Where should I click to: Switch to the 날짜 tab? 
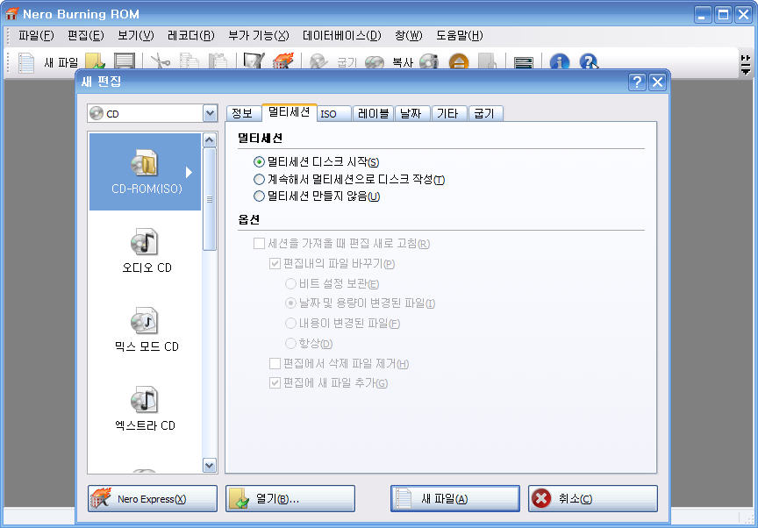(x=411, y=113)
